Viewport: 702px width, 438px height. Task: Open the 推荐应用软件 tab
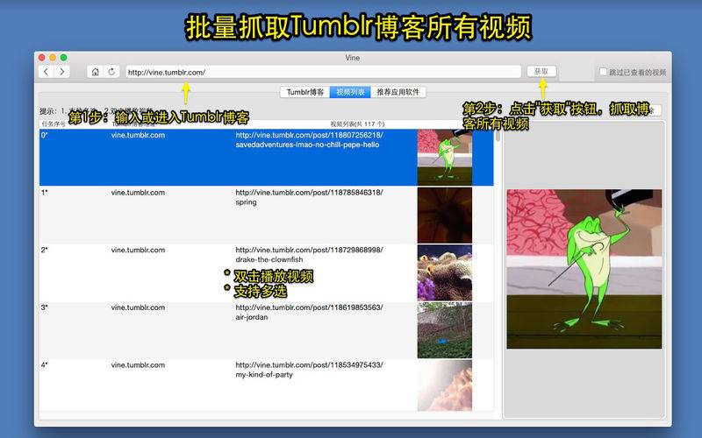pyautogui.click(x=398, y=92)
